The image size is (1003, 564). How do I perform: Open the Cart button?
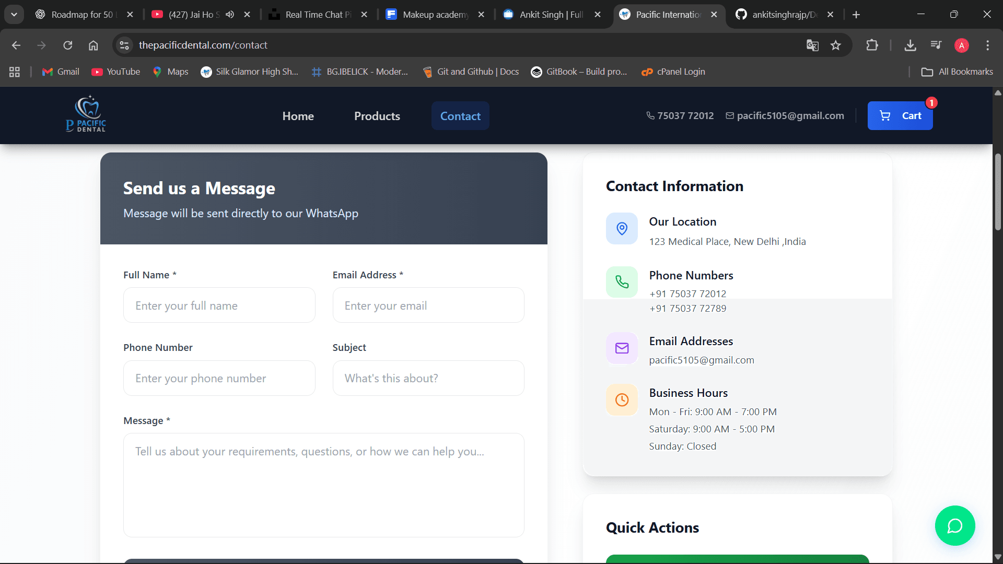pos(900,115)
